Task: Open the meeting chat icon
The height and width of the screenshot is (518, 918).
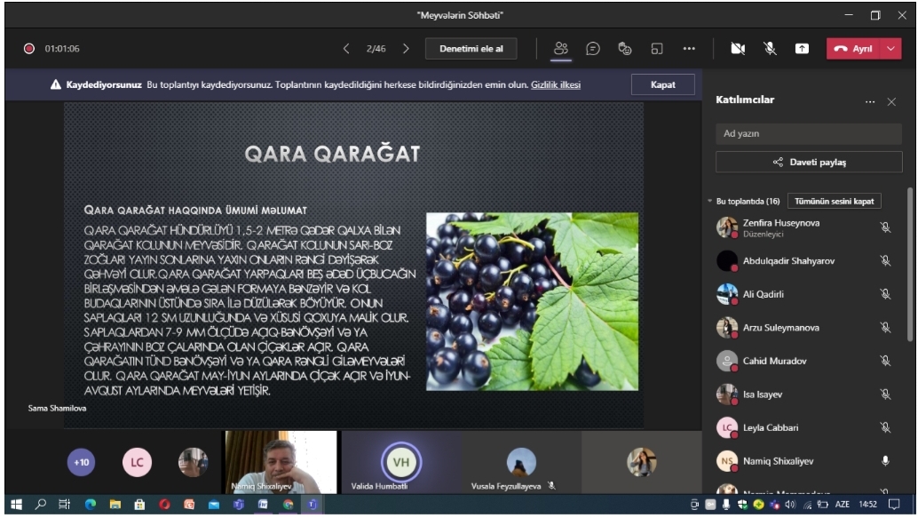Action: [592, 49]
